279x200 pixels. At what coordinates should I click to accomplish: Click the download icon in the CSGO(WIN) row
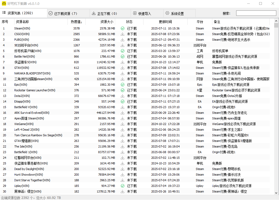[122, 34]
